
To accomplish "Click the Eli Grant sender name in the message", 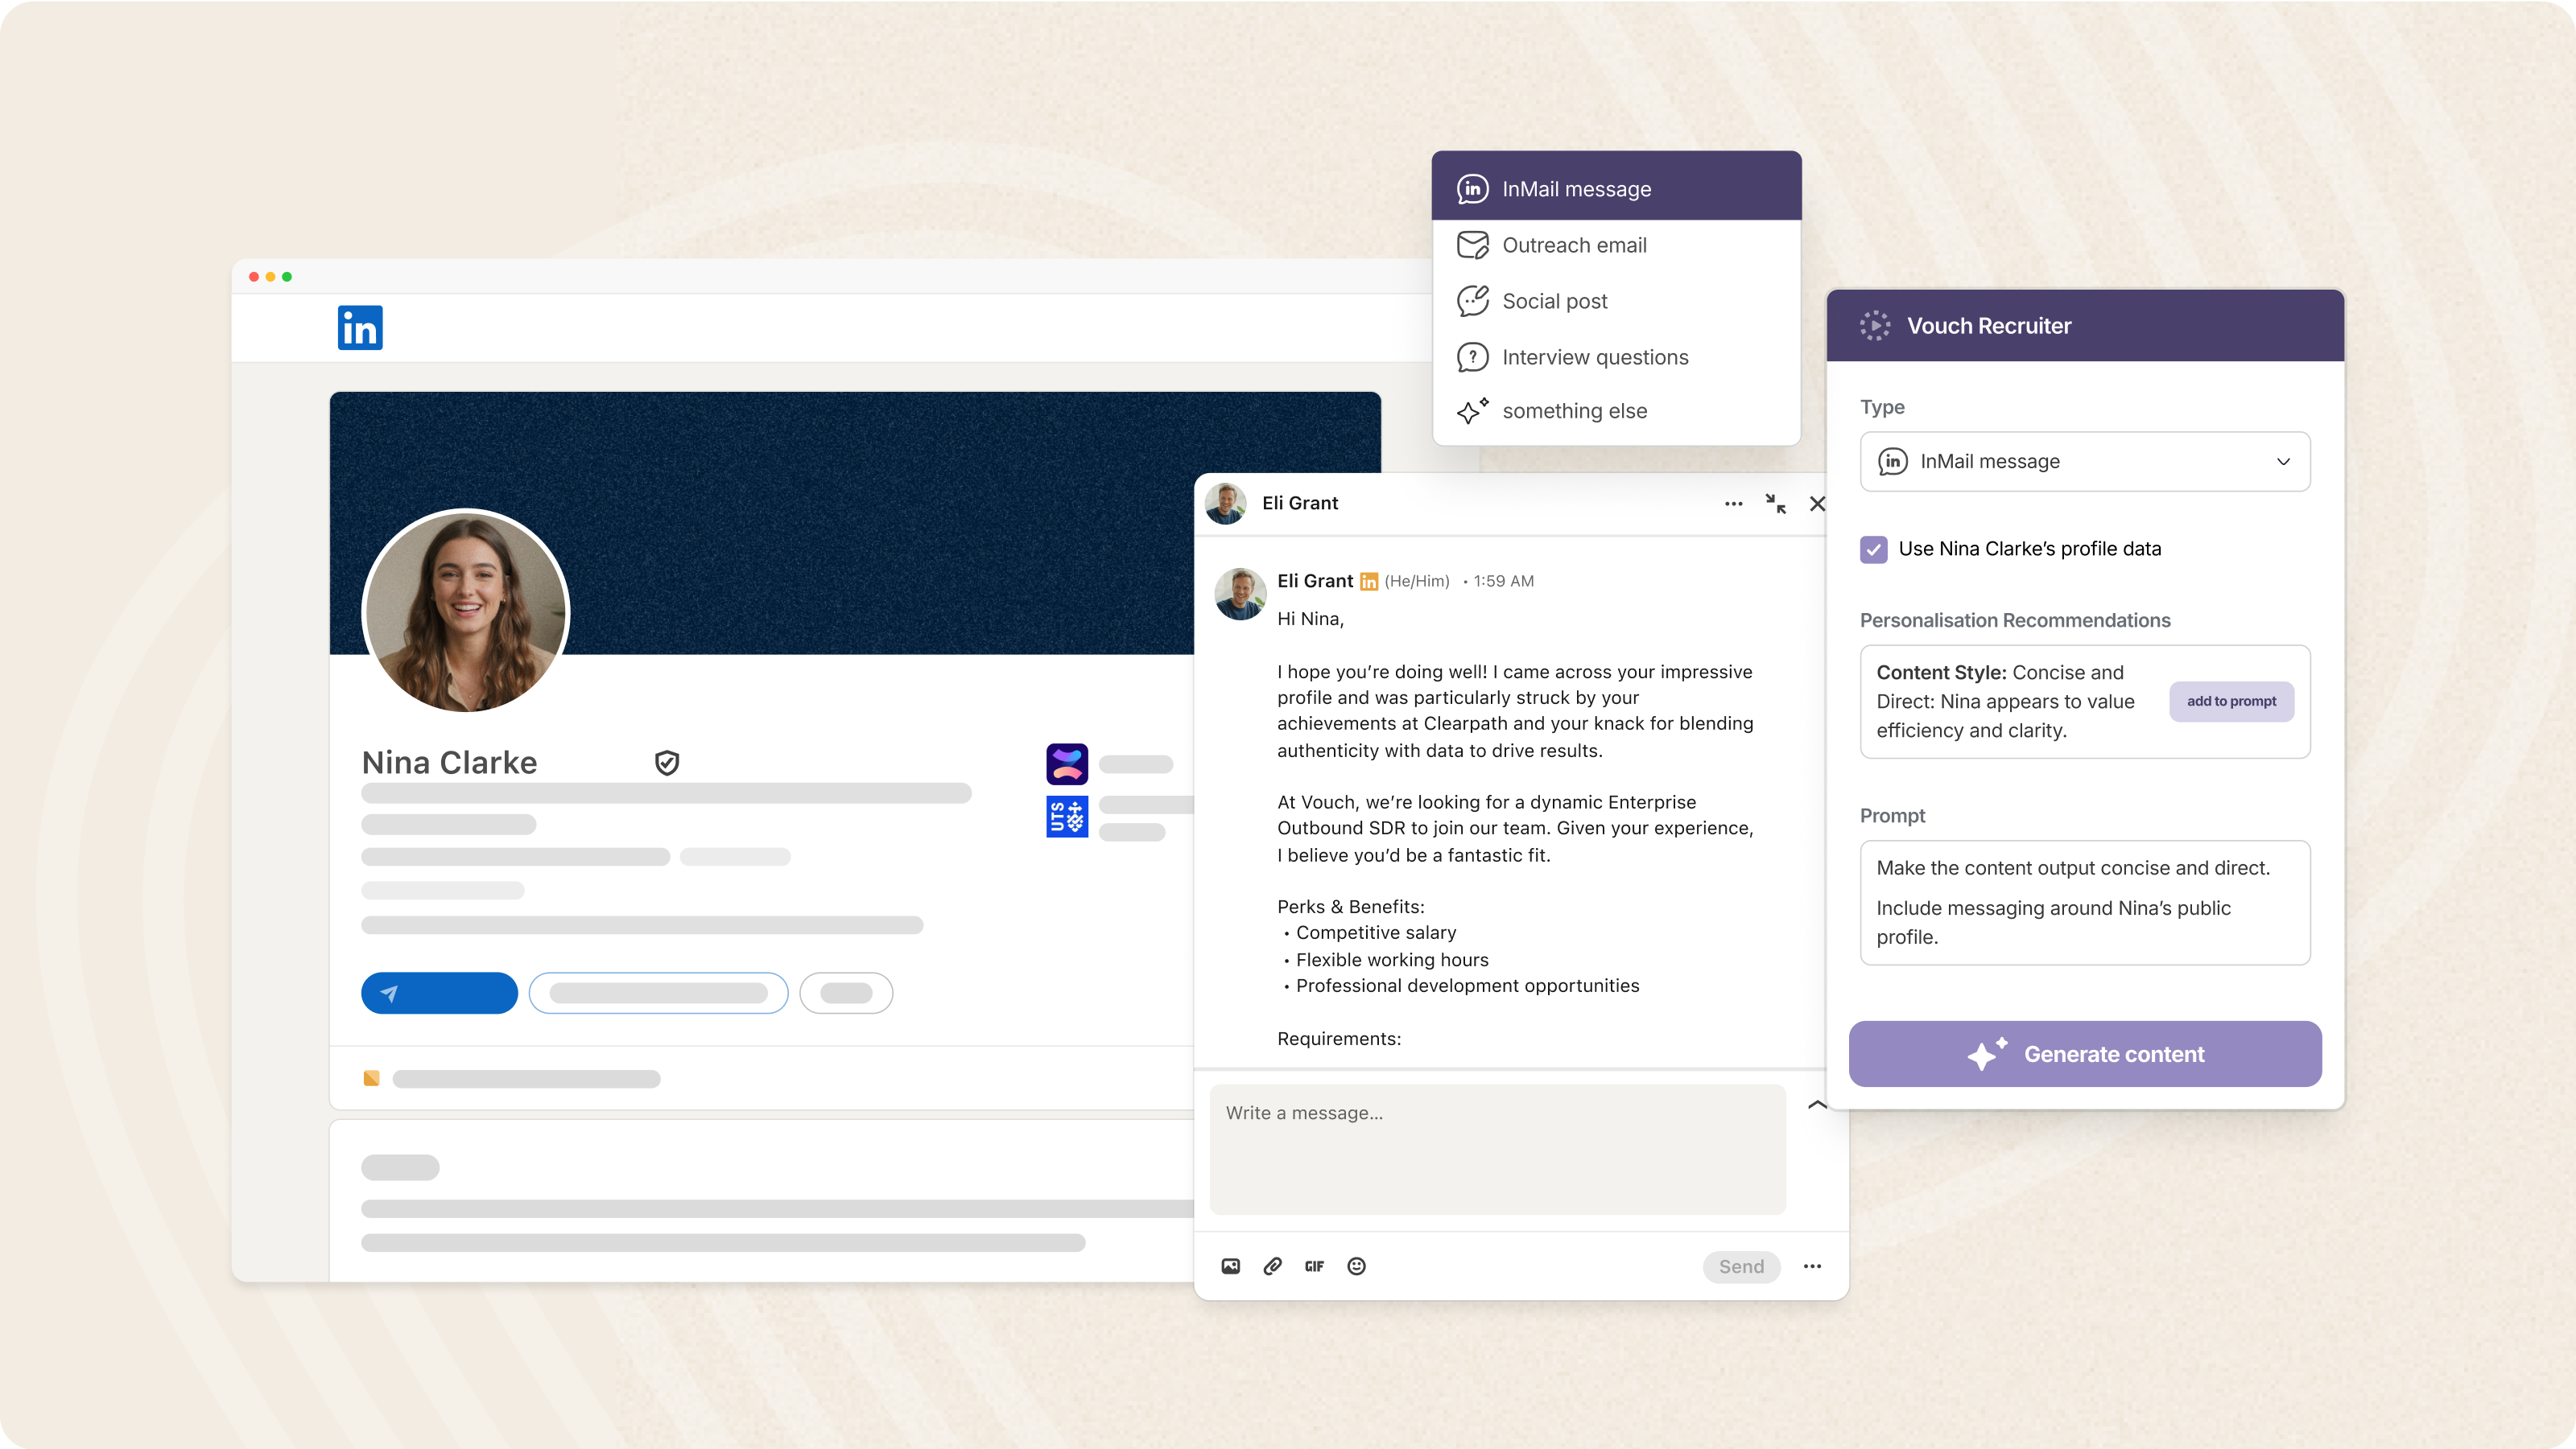I will tap(1315, 581).
